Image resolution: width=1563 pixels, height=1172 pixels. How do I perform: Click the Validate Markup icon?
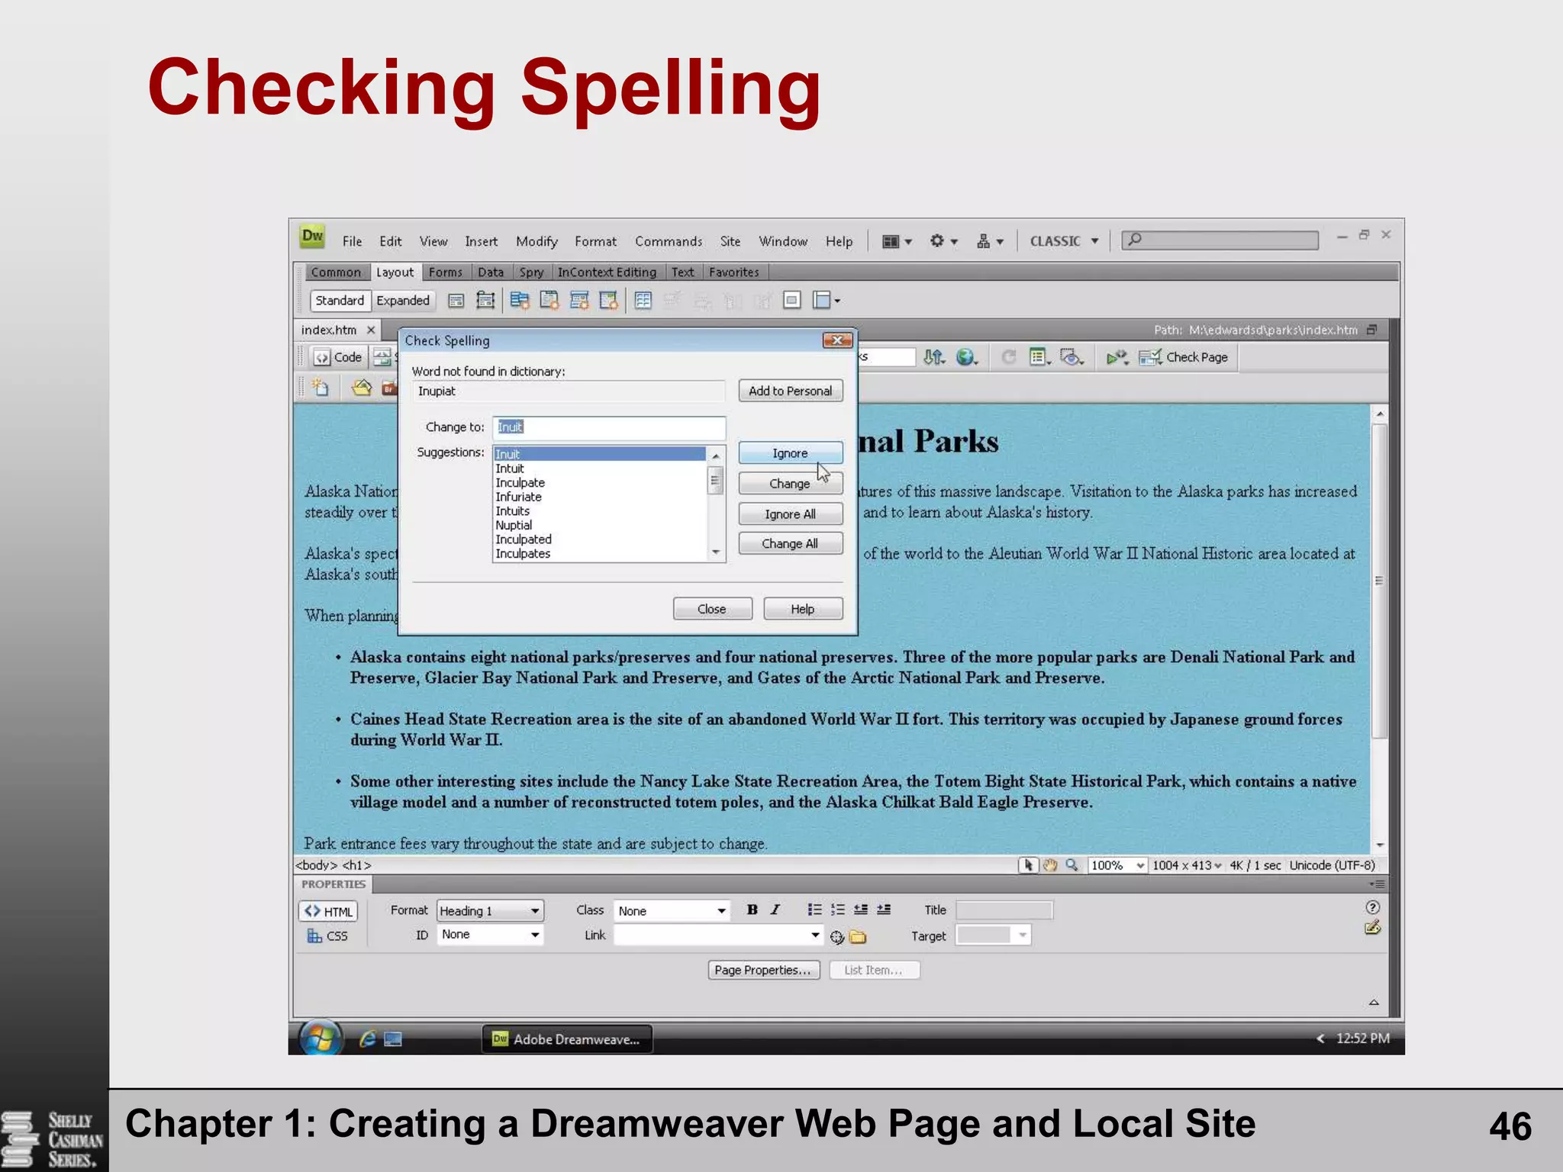[x=1117, y=357]
